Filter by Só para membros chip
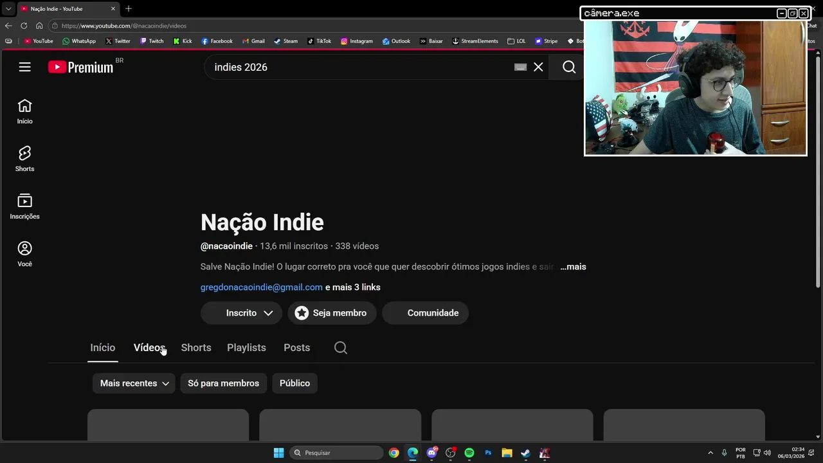Image resolution: width=823 pixels, height=463 pixels. click(x=223, y=383)
